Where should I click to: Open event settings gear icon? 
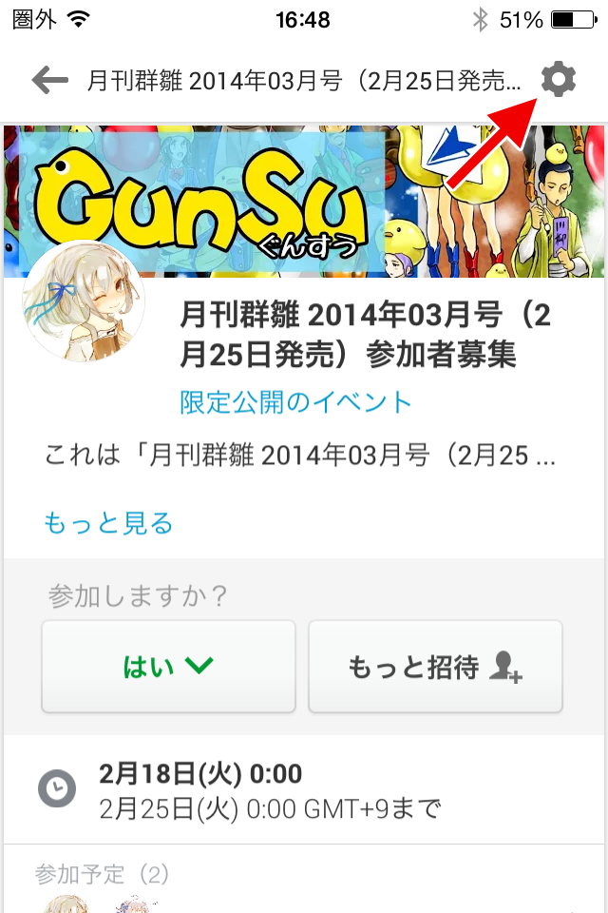tap(558, 79)
